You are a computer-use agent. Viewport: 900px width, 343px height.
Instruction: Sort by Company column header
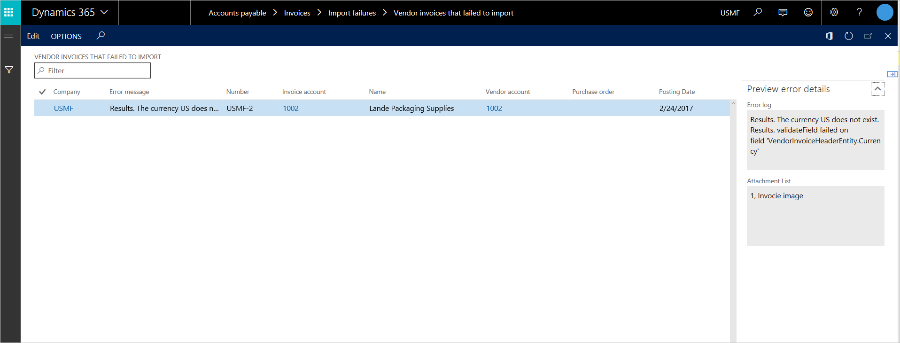[x=67, y=92]
